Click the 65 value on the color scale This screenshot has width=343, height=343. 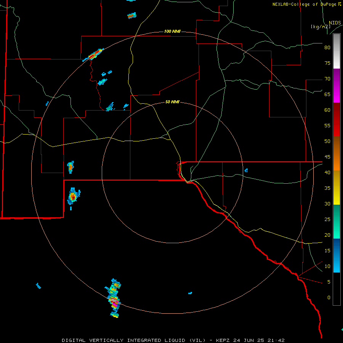327,94
